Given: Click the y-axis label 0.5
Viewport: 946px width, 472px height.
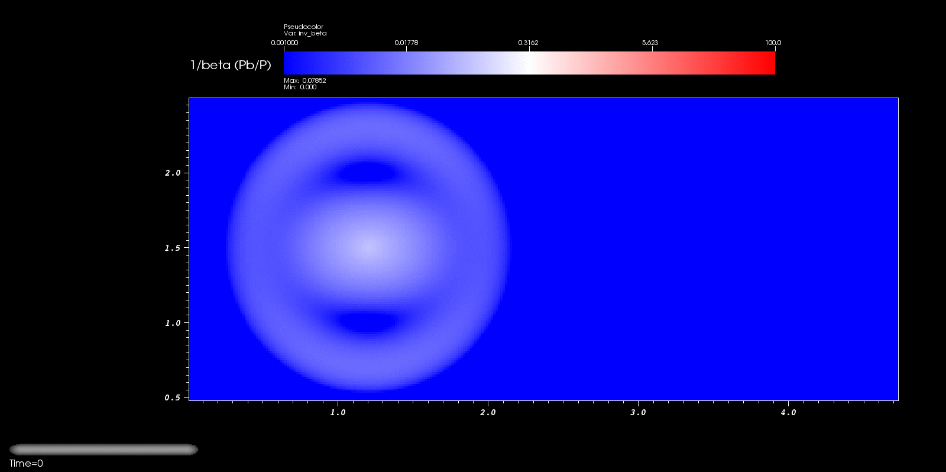Looking at the screenshot, I should (173, 397).
